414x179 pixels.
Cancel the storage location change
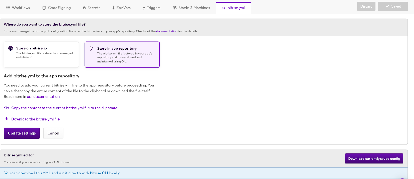pyautogui.click(x=53, y=133)
